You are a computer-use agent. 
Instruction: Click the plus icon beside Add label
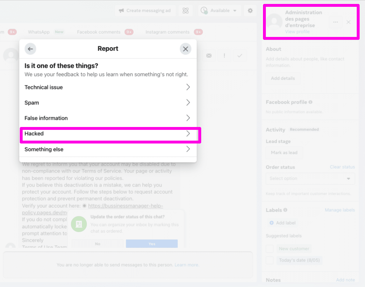(272, 223)
